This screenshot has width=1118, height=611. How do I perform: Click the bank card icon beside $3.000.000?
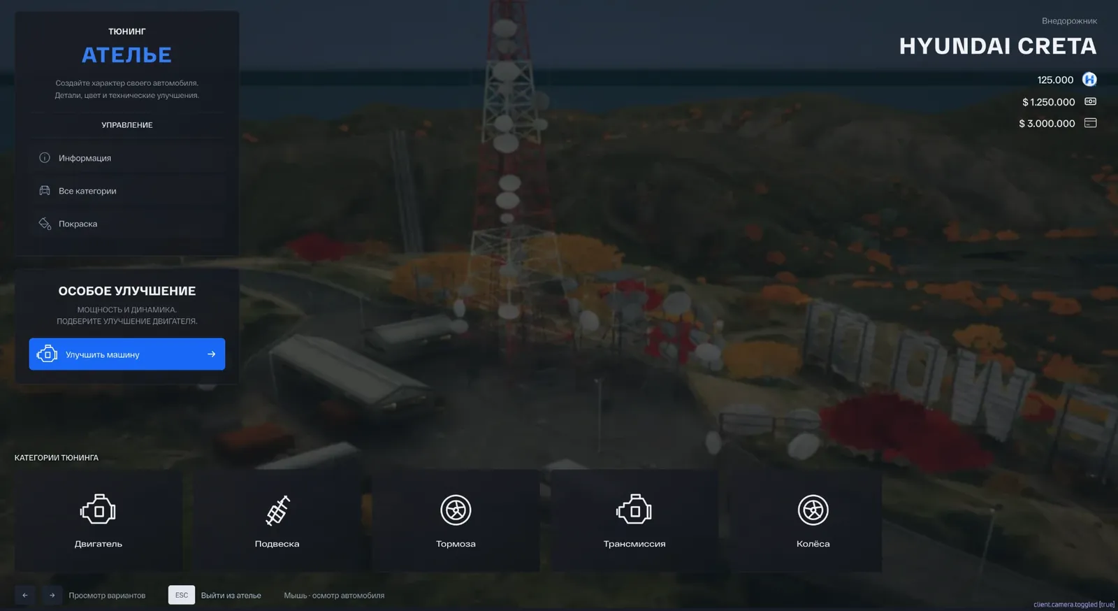(x=1090, y=123)
